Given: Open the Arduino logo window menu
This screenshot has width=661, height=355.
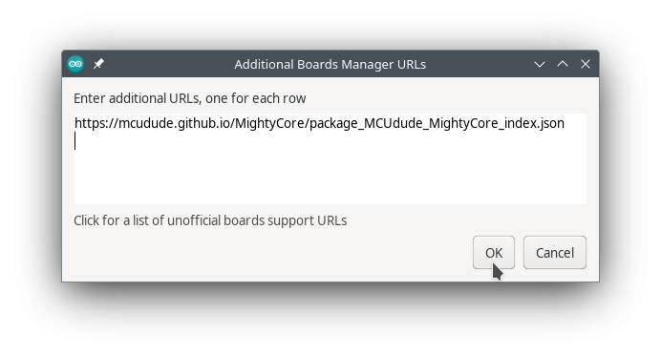Looking at the screenshot, I should coord(75,64).
